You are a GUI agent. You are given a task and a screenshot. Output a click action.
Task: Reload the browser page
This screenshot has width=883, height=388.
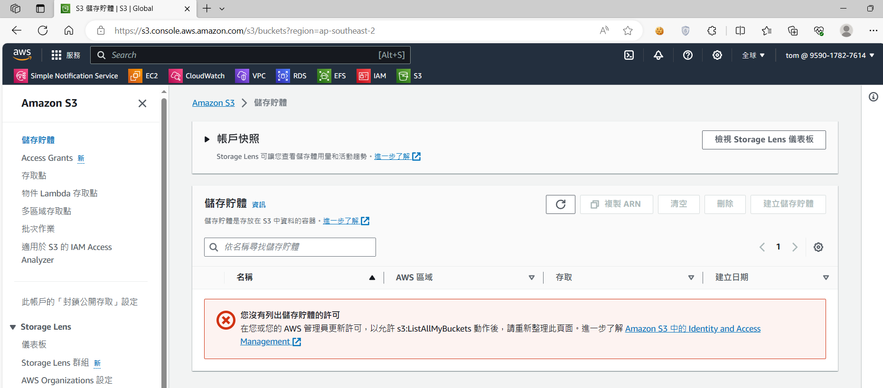(x=43, y=31)
